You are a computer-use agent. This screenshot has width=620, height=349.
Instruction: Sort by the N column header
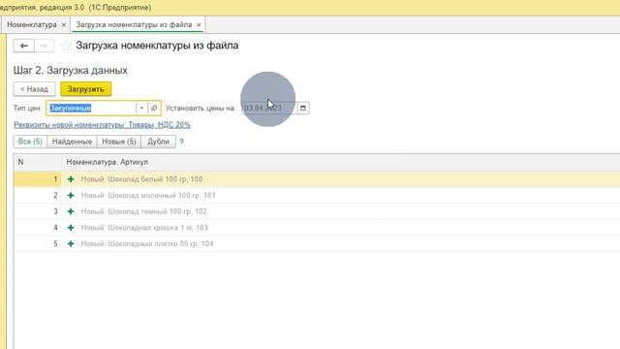coord(38,162)
